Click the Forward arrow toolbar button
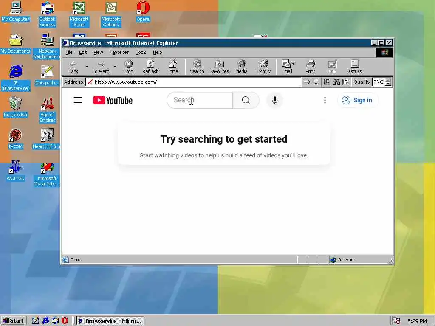This screenshot has height=326, width=435. (x=101, y=67)
